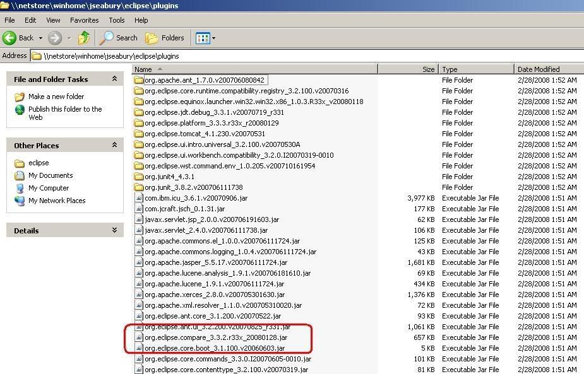Open the Search toolbar button
Screen dimensions: 584x374
(x=119, y=38)
